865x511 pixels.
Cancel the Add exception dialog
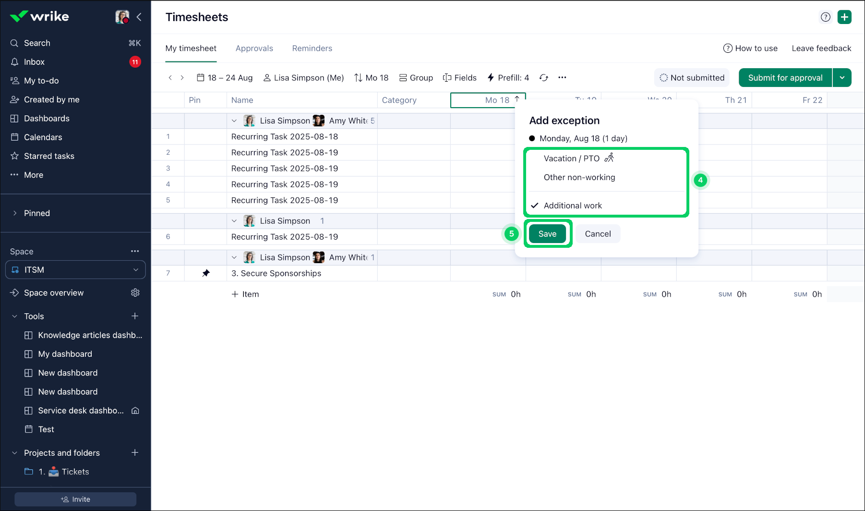[x=598, y=234]
